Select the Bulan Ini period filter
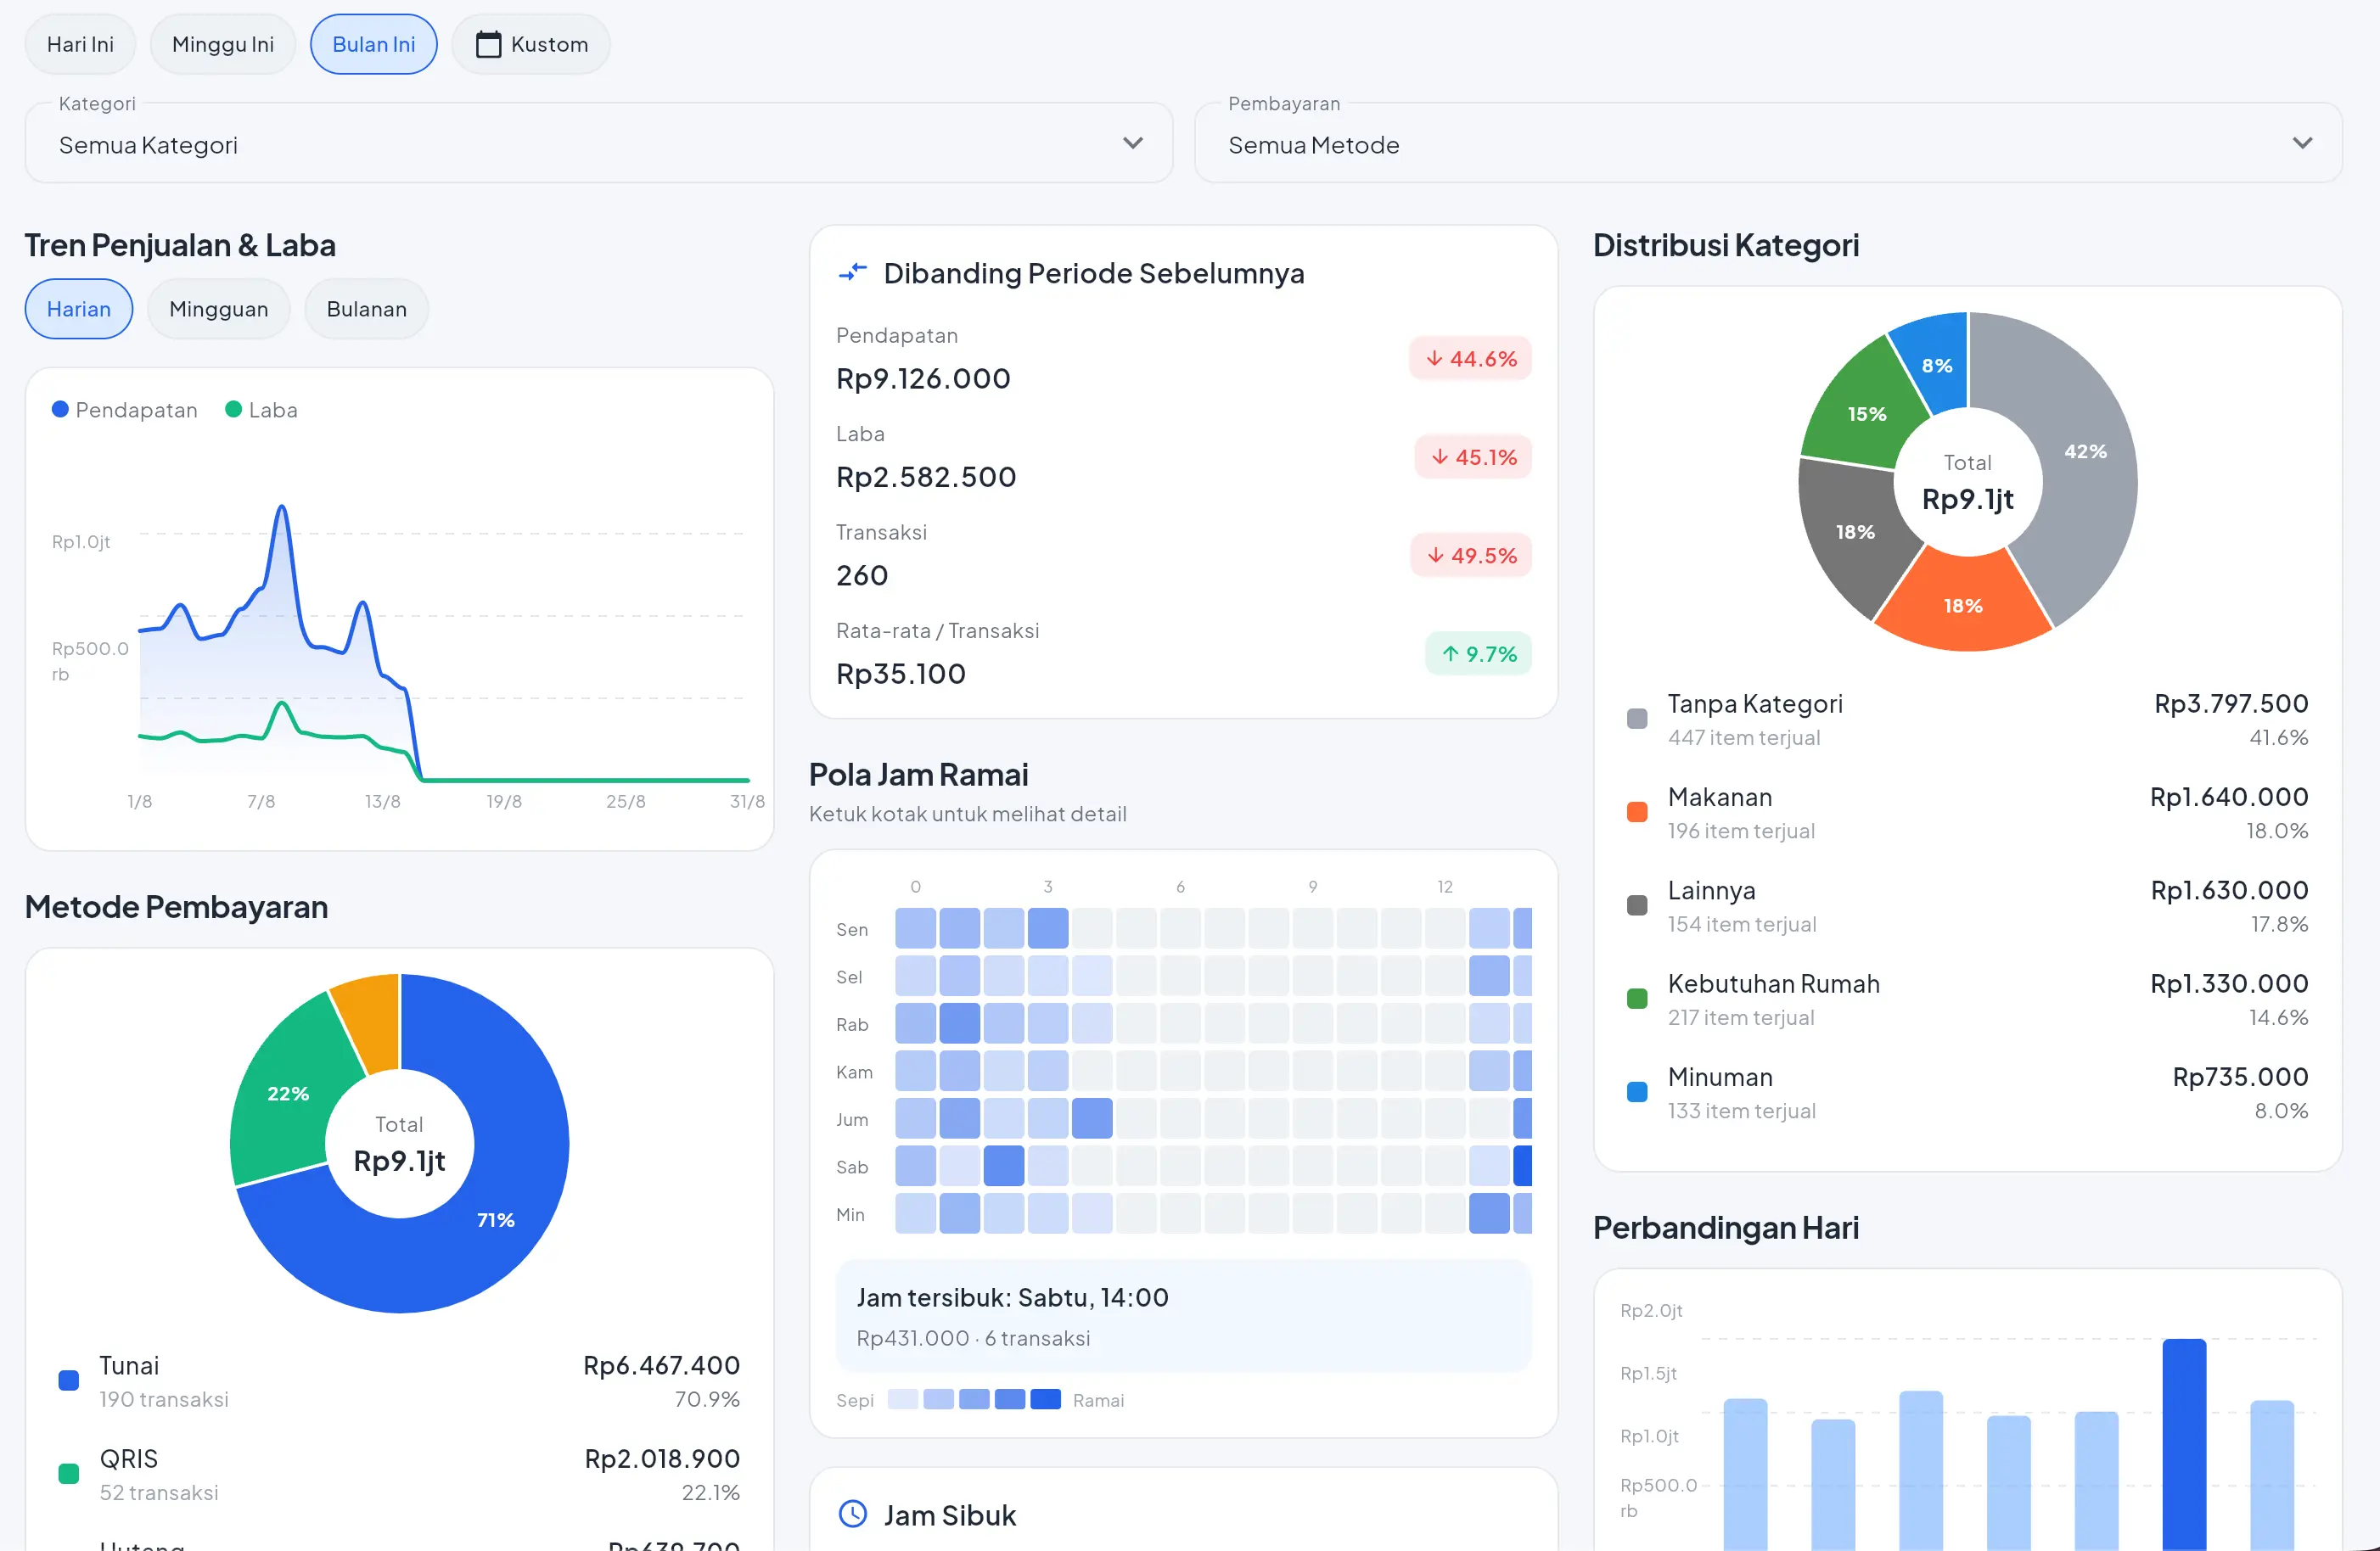 374,44
